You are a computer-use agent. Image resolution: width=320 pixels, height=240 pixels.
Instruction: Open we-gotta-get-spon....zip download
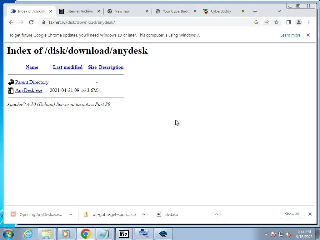click(110, 214)
